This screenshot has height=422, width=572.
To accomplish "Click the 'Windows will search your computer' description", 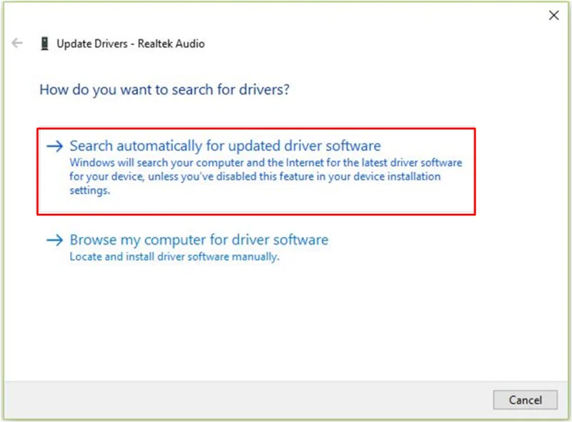I will click(x=266, y=177).
